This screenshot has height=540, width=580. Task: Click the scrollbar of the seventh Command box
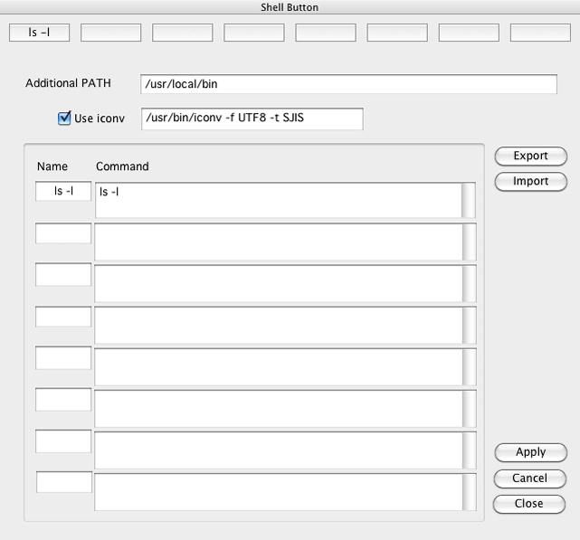pyautogui.click(x=470, y=450)
